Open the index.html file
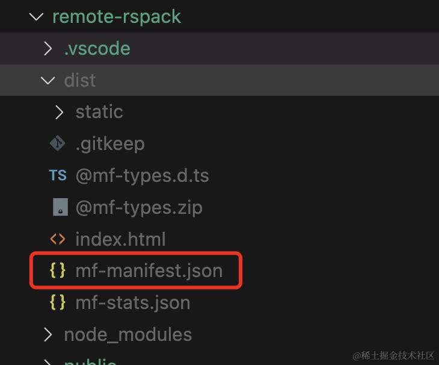This screenshot has width=439, height=365. coord(120,239)
